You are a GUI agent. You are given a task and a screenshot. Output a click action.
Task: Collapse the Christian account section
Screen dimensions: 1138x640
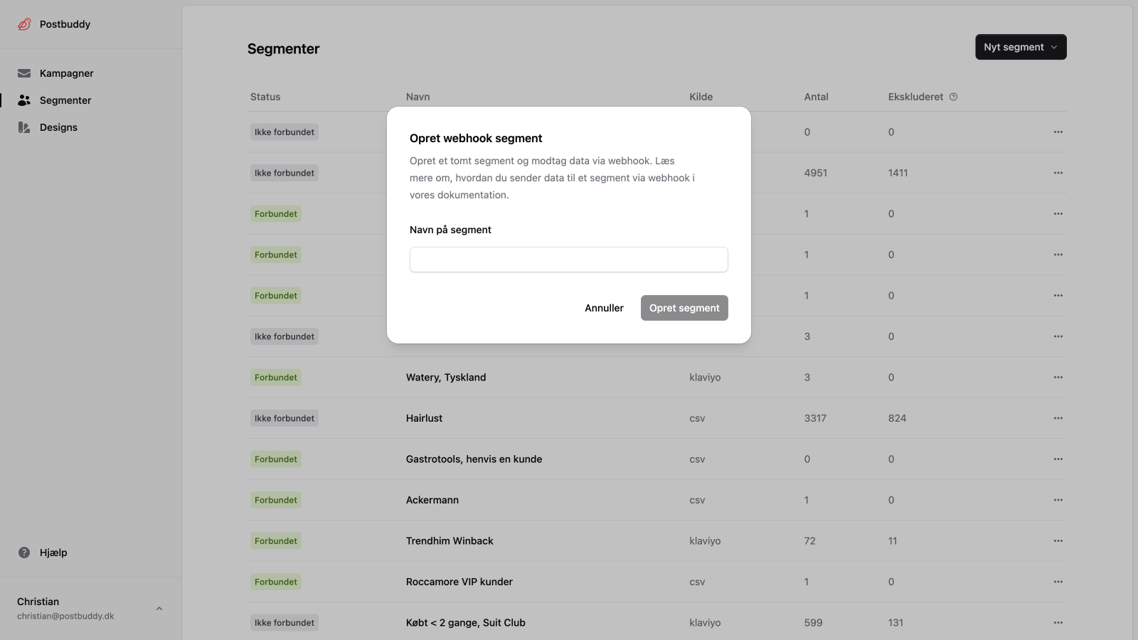159,608
